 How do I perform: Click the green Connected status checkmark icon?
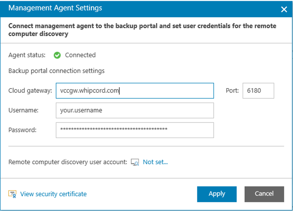click(57, 55)
